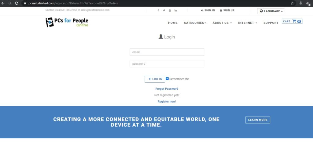Reload the page with the refresh icon
The width and height of the screenshot is (313, 144).
[x=17, y=3]
